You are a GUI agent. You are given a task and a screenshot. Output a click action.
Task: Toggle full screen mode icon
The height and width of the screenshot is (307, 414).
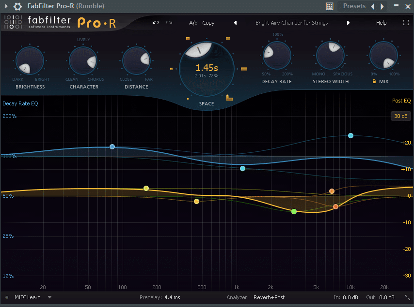[x=406, y=23]
